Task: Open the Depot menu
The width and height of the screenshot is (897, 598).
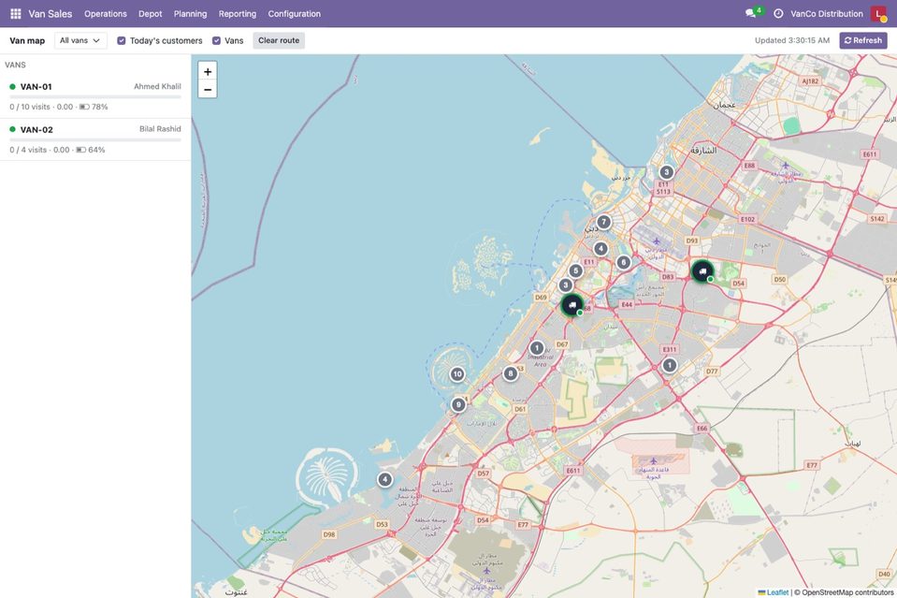Action: (x=151, y=14)
